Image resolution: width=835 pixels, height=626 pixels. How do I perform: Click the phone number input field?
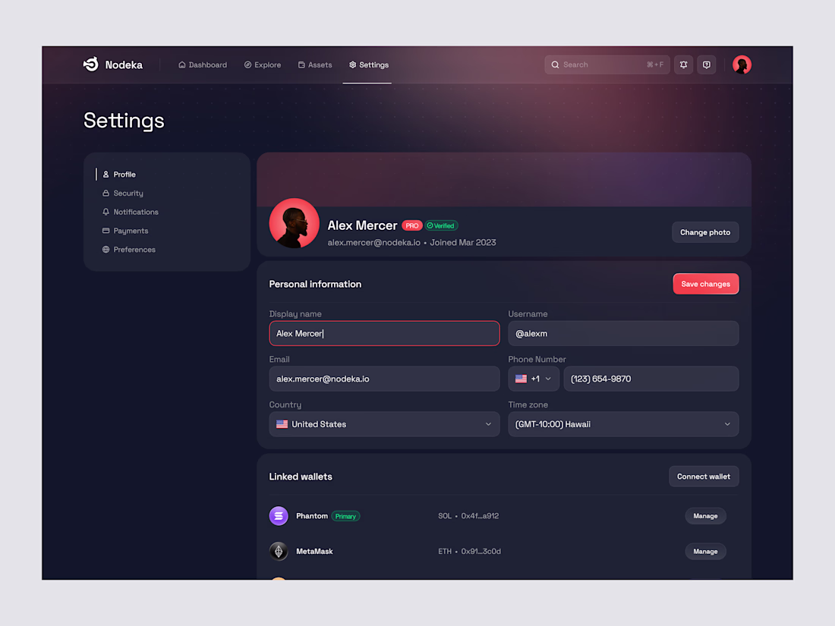[x=651, y=379]
